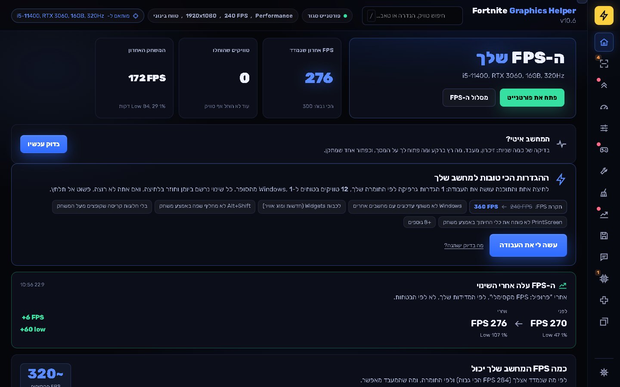Click the green 'פתח את פורטנייט' button
Screen dimensions: 620x387
point(532,98)
